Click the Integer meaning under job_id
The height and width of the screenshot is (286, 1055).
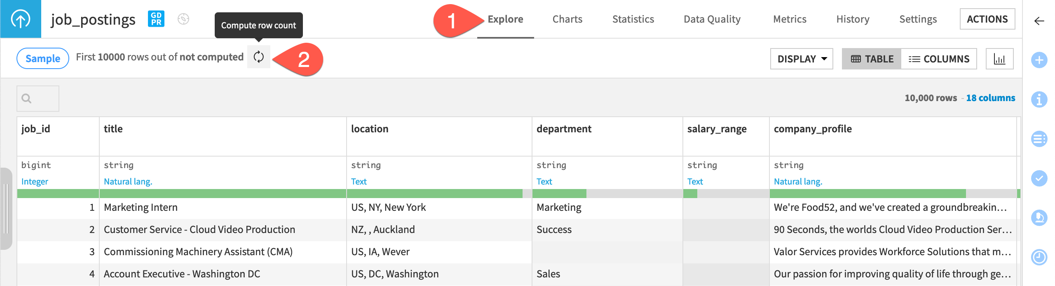point(35,181)
